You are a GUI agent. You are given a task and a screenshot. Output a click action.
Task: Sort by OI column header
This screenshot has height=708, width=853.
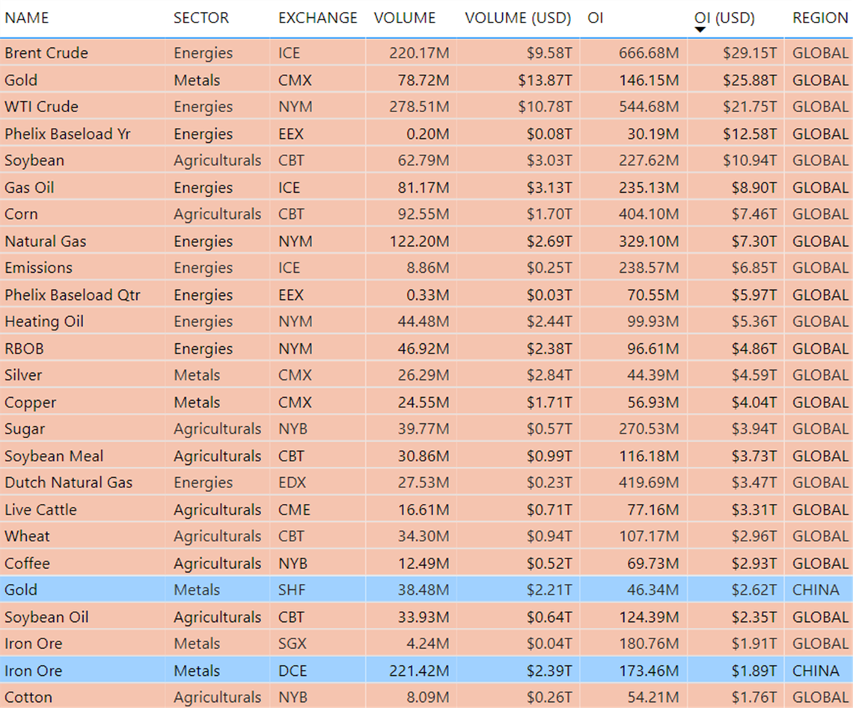595,18
